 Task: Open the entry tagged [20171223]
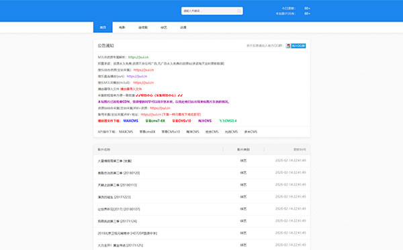tap(114, 197)
